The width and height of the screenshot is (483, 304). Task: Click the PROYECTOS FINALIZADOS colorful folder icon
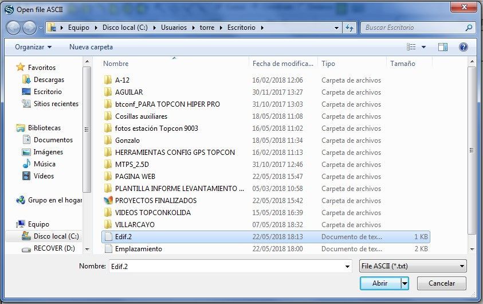point(108,200)
